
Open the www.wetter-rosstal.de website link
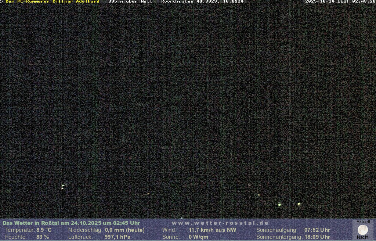220,223
